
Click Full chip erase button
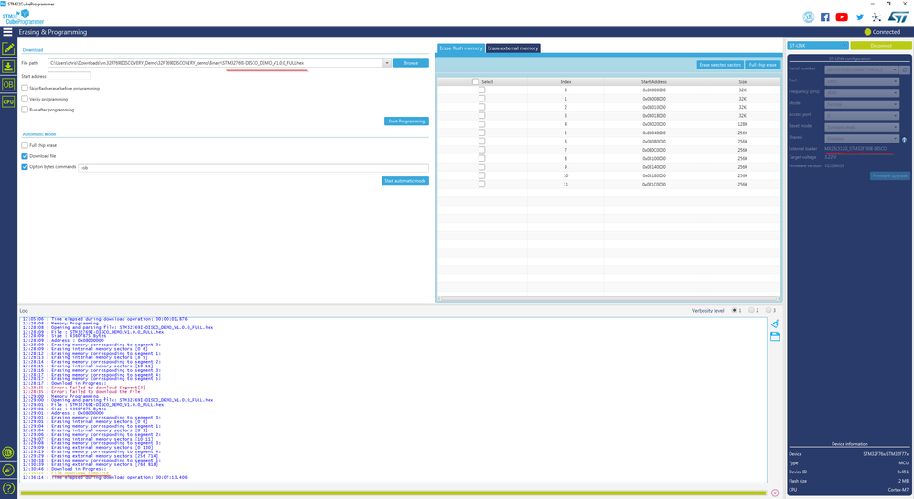(x=762, y=65)
